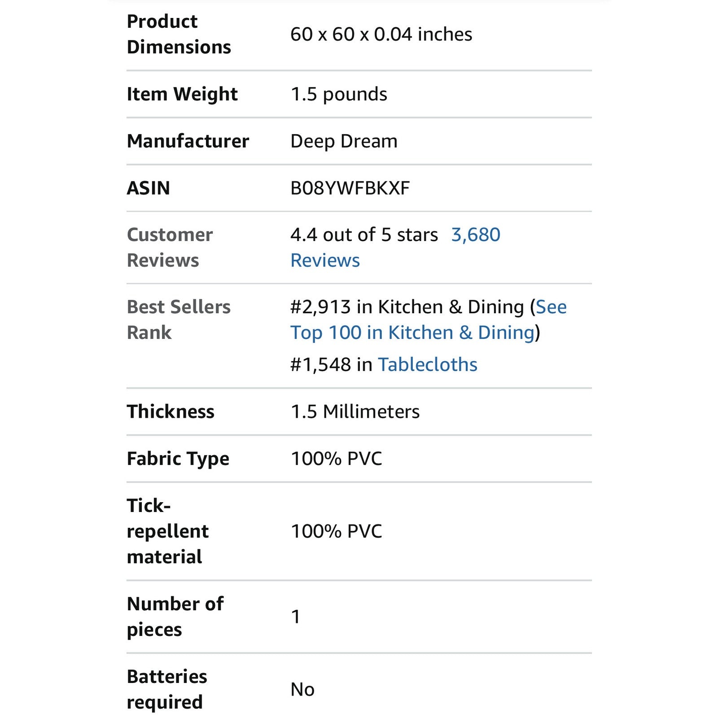Click the Batteries required label

pos(167,689)
